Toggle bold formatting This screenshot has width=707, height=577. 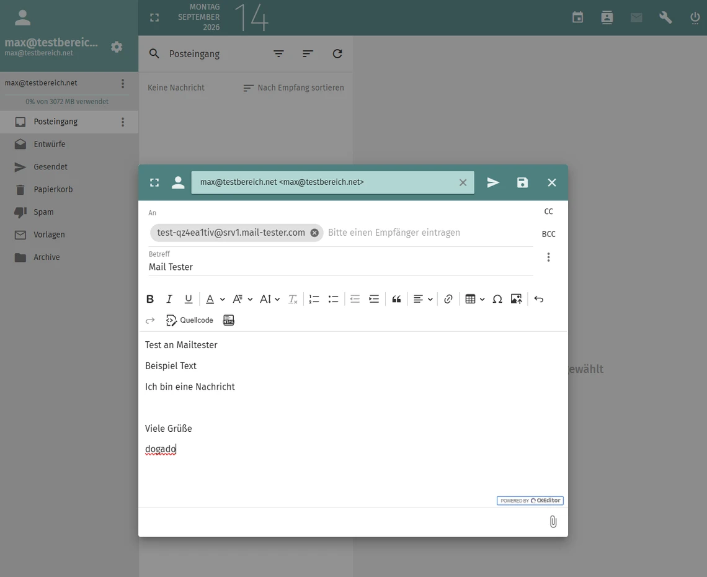coord(150,299)
